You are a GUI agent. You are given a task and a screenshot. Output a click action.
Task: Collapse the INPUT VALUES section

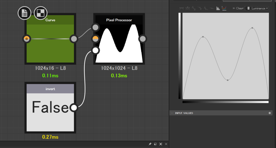(x=172, y=113)
